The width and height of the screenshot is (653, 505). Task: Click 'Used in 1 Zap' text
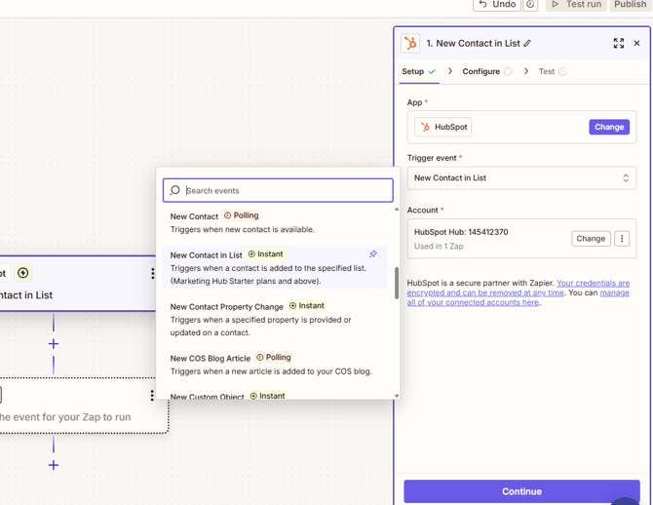tap(439, 247)
